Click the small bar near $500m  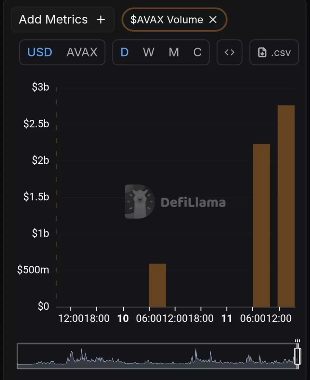pos(157,285)
